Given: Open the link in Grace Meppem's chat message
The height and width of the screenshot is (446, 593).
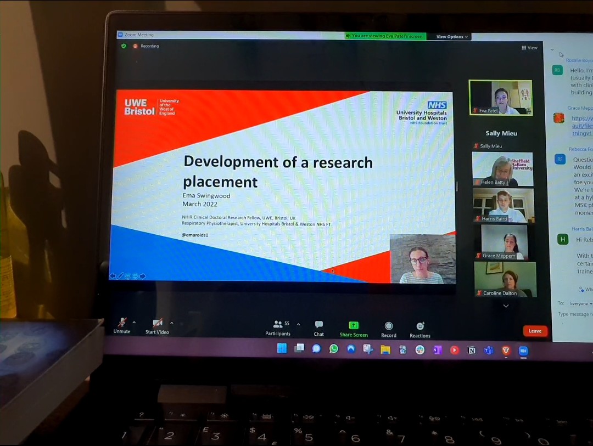Looking at the screenshot, I should [582, 126].
